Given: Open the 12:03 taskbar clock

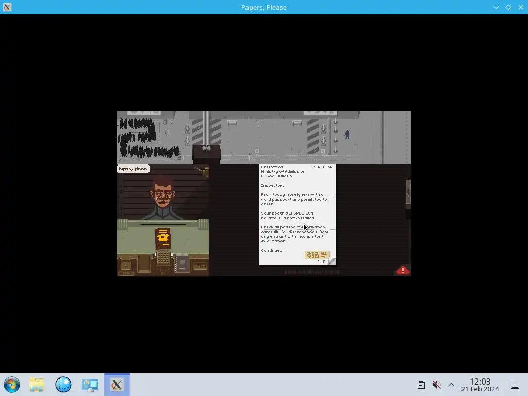Looking at the screenshot, I should pyautogui.click(x=480, y=385).
